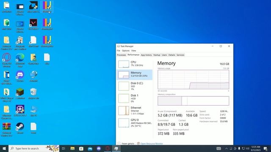This screenshot has height=152, width=271.
Task: Click the 5.2 GB (117 MB) in-use value
Action: 170,115
